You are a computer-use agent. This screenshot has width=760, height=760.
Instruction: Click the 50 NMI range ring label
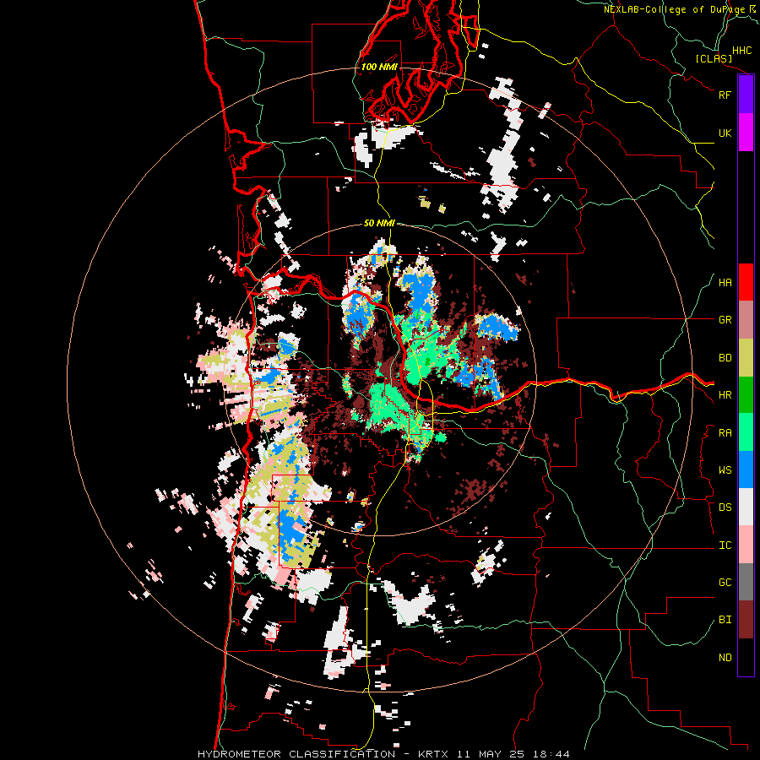(379, 223)
